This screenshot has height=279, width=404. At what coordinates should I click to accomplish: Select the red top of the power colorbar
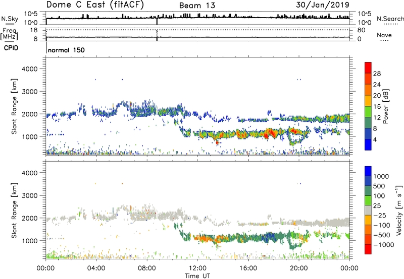(x=368, y=67)
